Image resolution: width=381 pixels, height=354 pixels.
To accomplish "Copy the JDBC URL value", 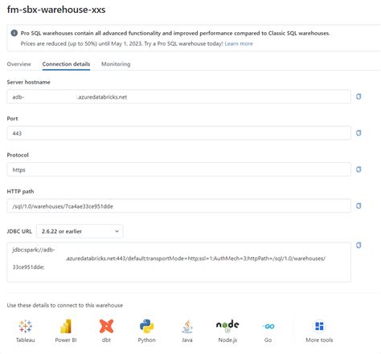I will [x=358, y=245].
